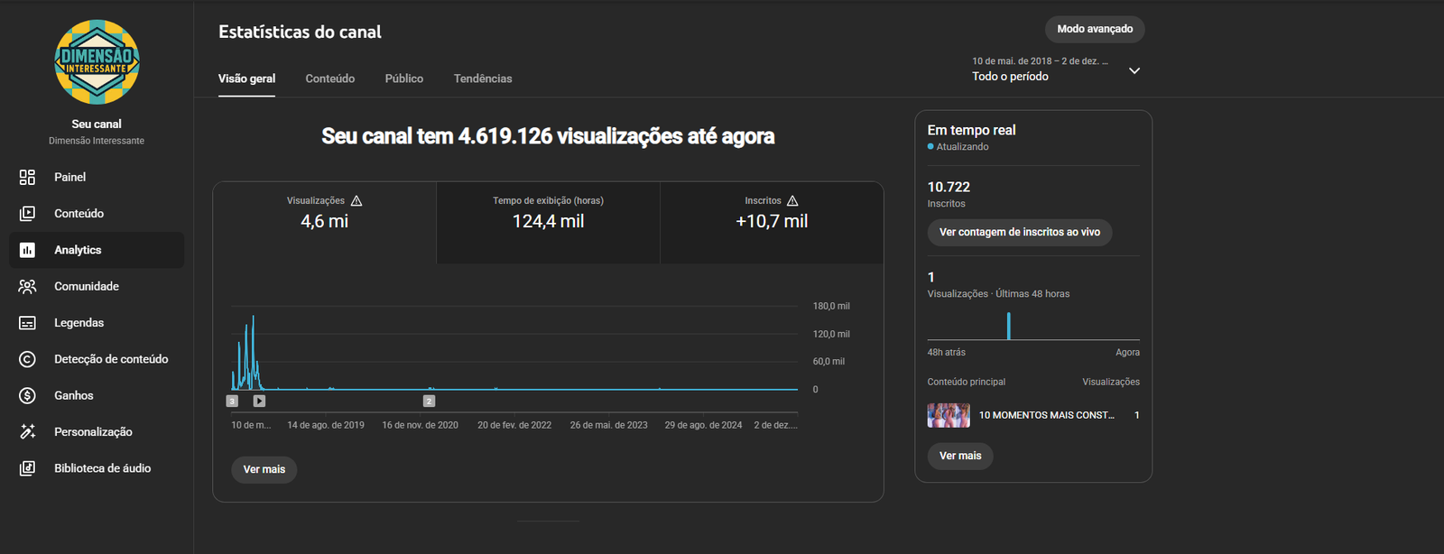Open the 10 MOMENTOS video thumbnail

[949, 415]
